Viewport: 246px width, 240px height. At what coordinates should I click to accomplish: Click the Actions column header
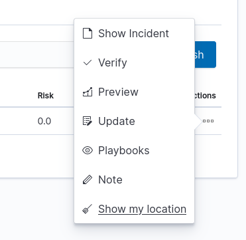pos(205,96)
